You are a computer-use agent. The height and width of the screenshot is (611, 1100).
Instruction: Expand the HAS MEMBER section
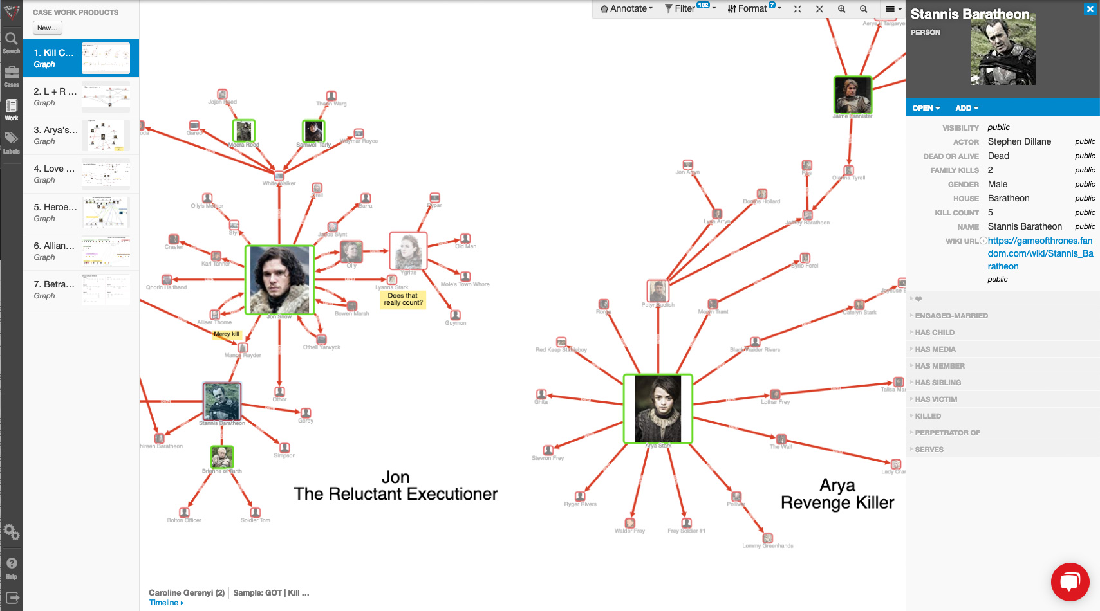(1003, 366)
